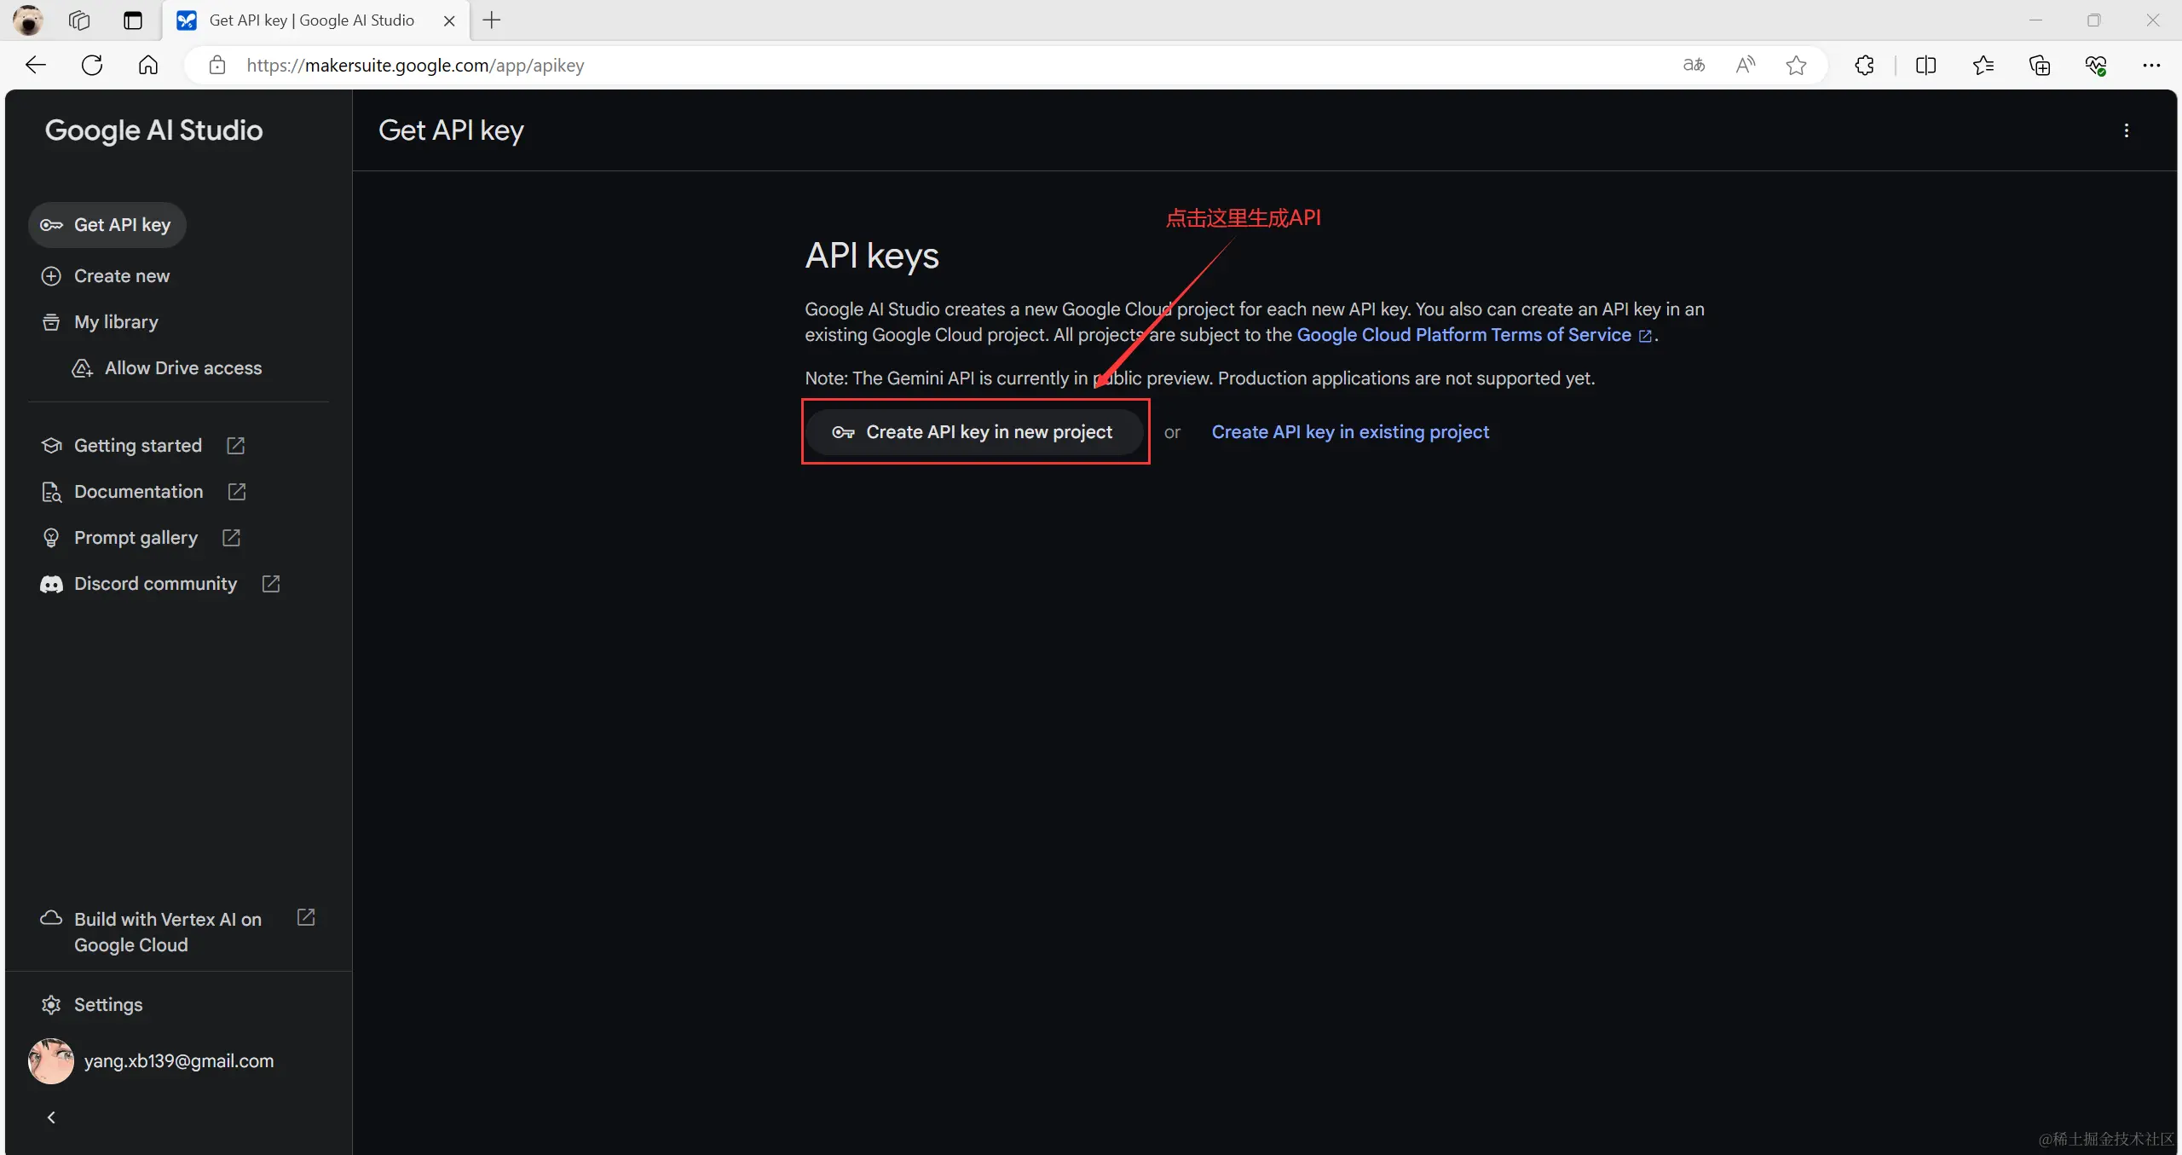The height and width of the screenshot is (1155, 2182).
Task: Click the favorites star icon in address bar
Action: (x=1796, y=66)
